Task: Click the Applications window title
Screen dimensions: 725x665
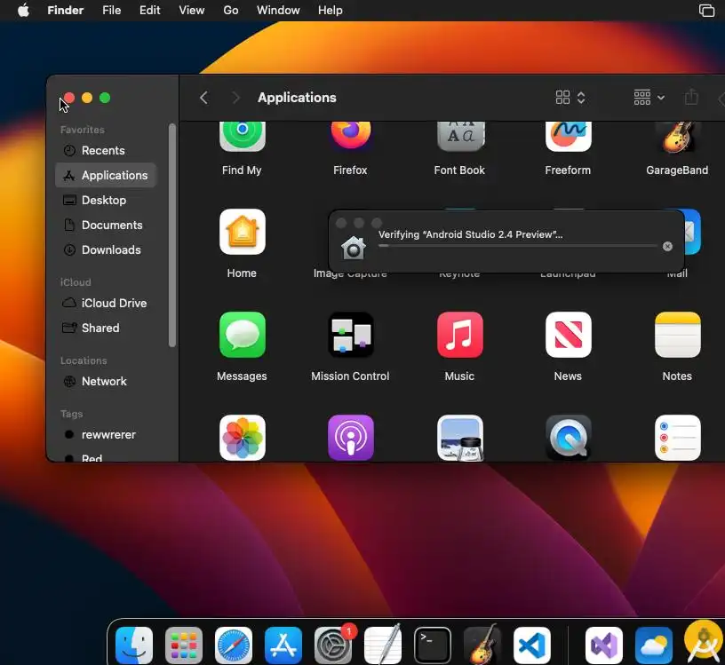Action: (x=297, y=98)
